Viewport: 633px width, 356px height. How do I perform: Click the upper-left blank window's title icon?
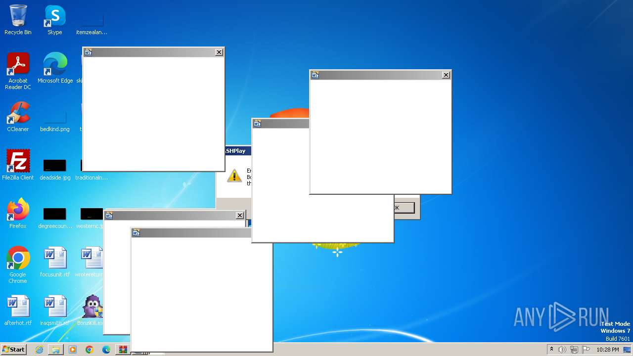[88, 52]
